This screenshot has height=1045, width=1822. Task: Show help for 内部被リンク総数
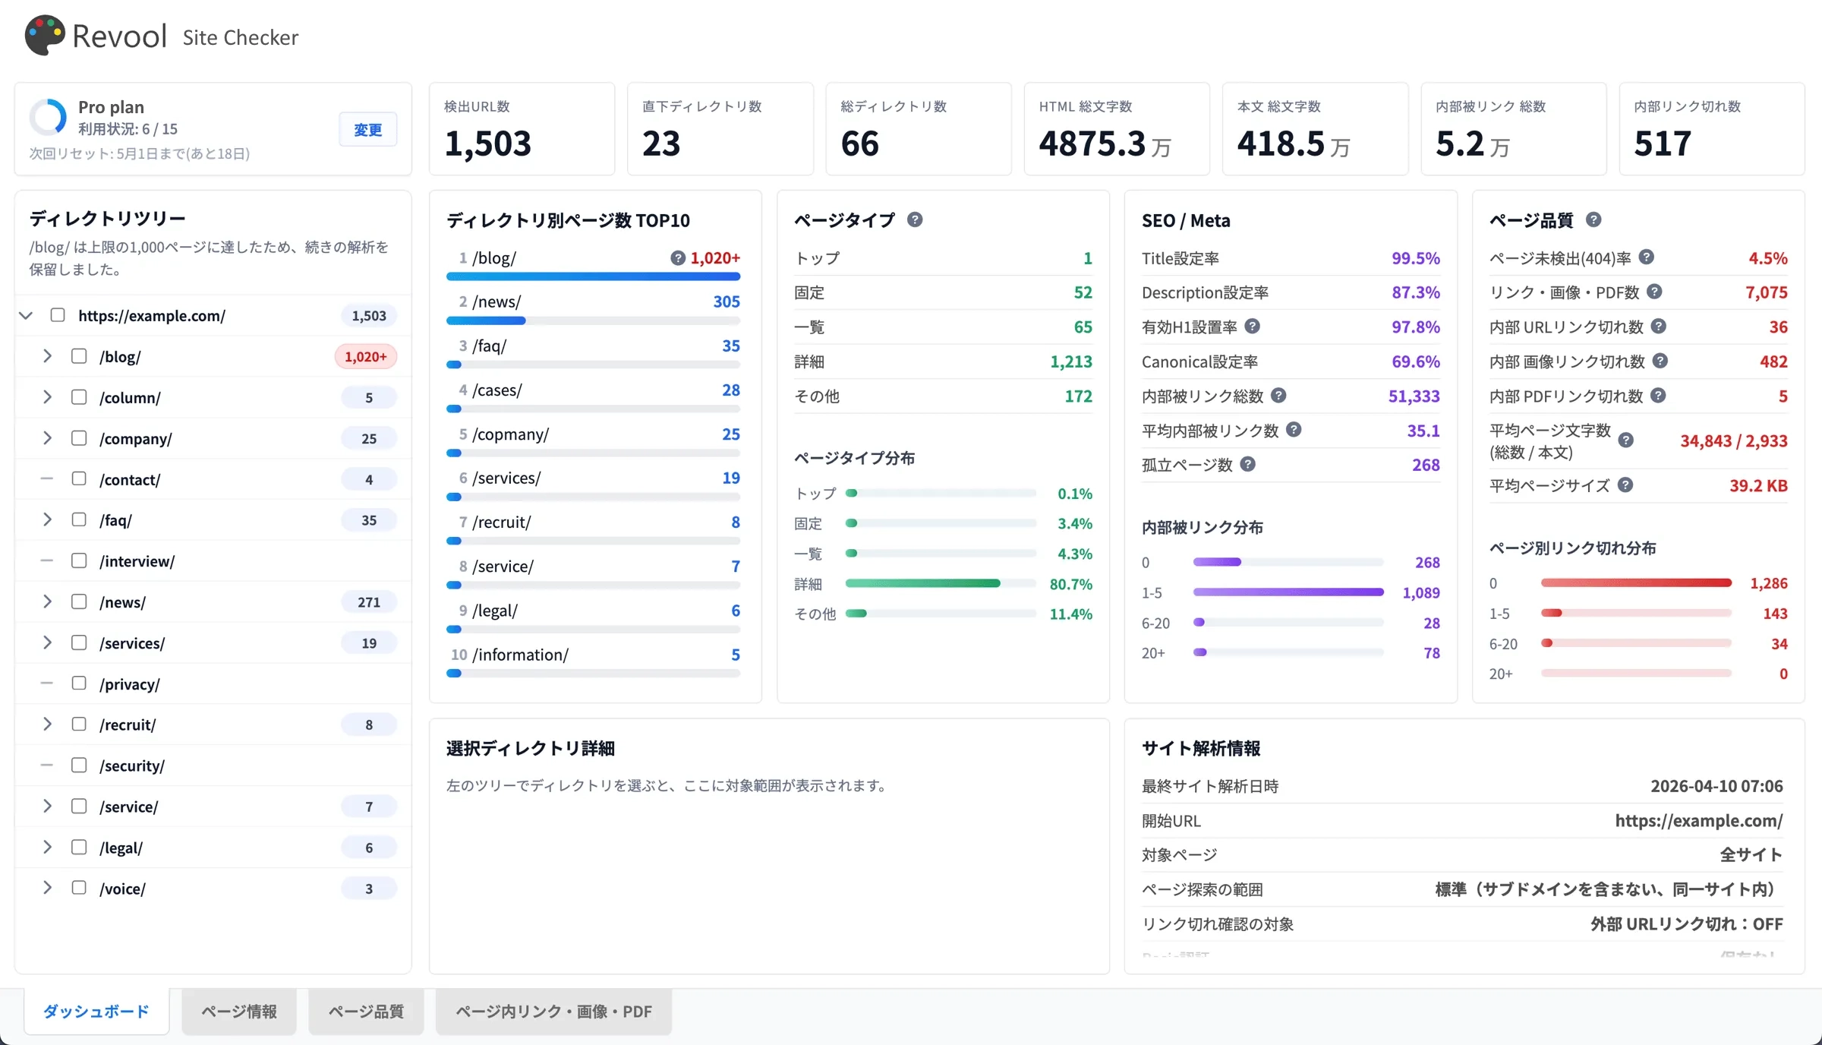[x=1278, y=396]
